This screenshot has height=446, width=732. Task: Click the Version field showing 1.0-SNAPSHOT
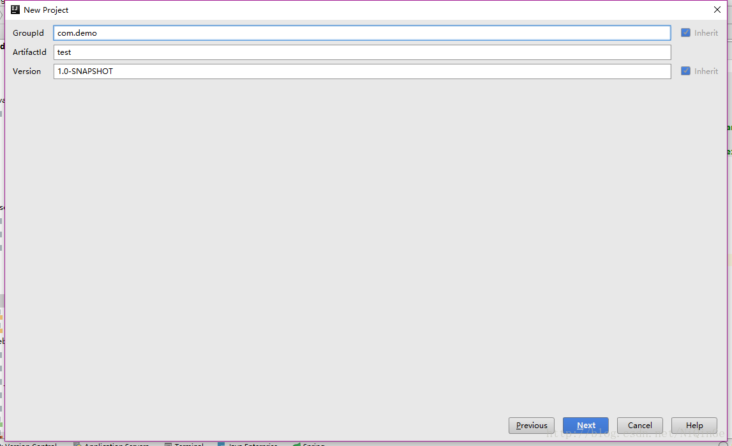(x=362, y=71)
